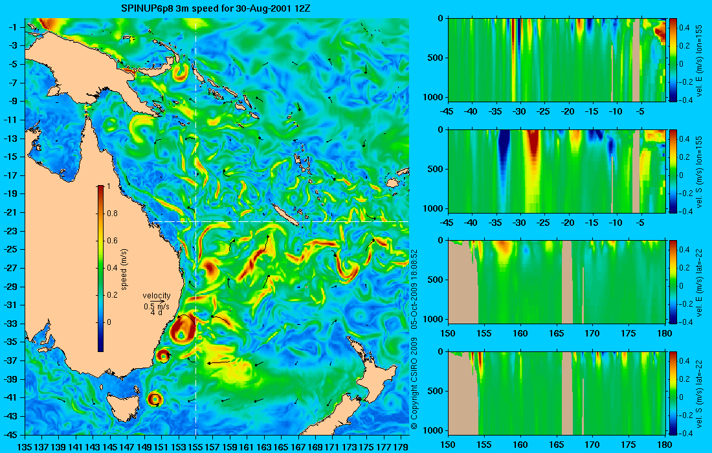Click the velocity legend arrow on the map

pyautogui.click(x=157, y=302)
